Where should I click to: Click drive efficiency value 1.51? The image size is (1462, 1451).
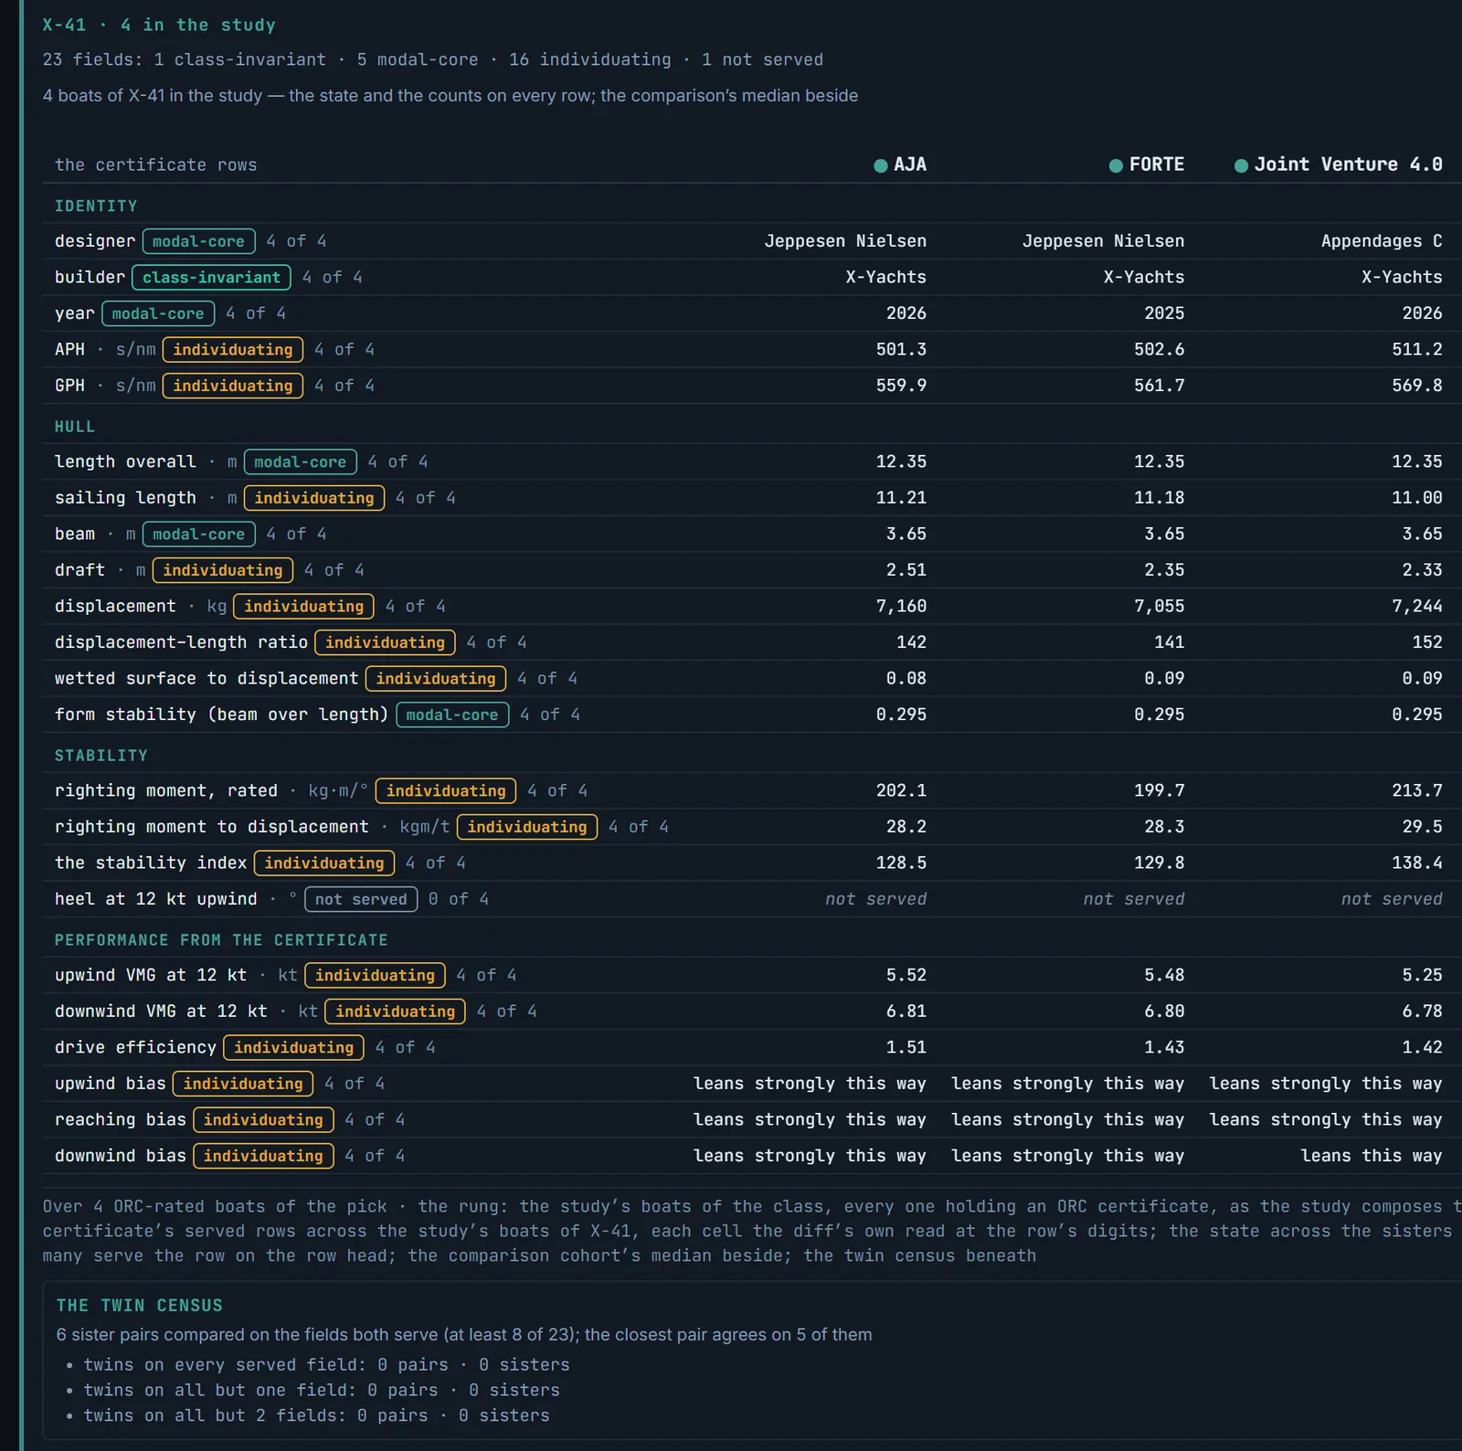(x=906, y=1047)
